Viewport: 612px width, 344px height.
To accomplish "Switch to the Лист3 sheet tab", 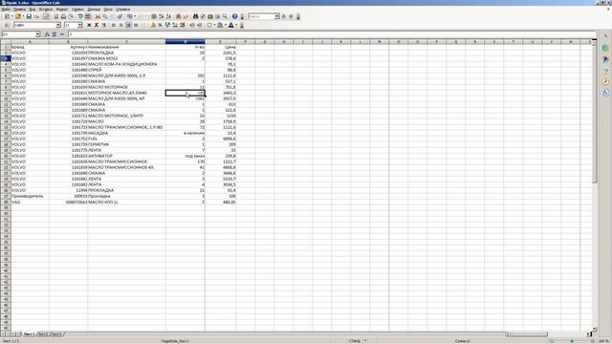I will pyautogui.click(x=56, y=334).
